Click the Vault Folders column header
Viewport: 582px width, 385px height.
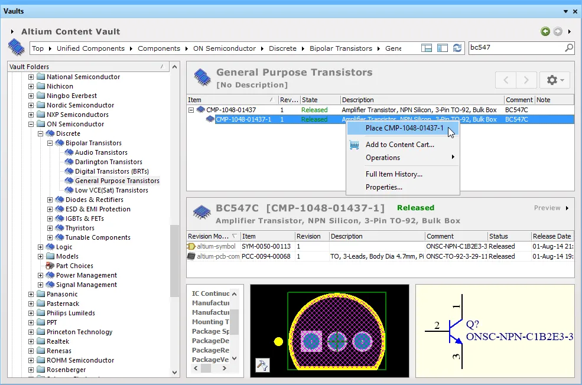[89, 67]
